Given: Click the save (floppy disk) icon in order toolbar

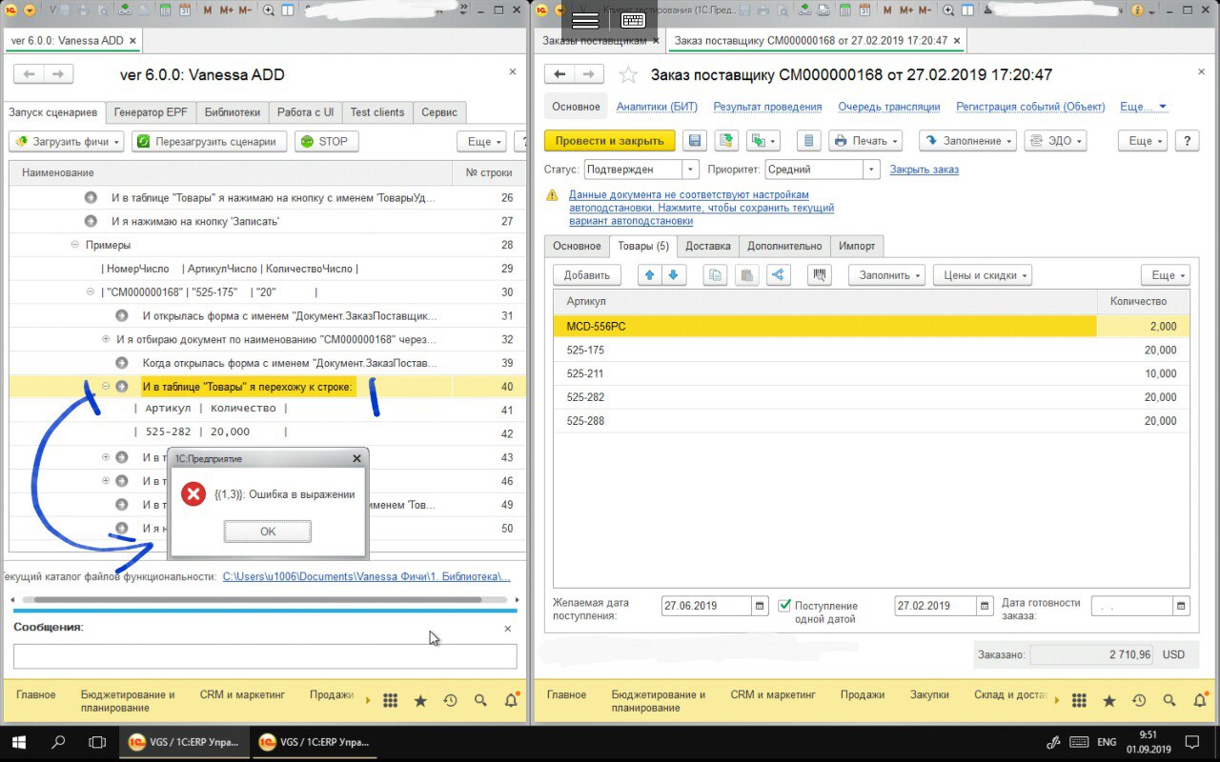Looking at the screenshot, I should (695, 141).
